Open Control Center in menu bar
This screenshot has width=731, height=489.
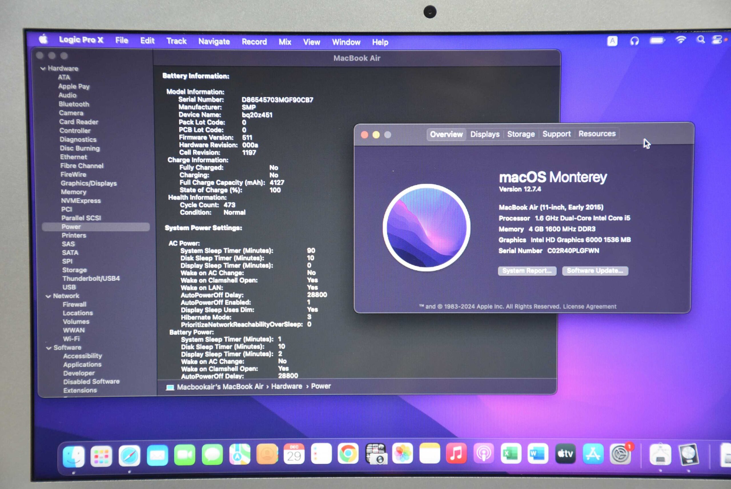(x=717, y=40)
